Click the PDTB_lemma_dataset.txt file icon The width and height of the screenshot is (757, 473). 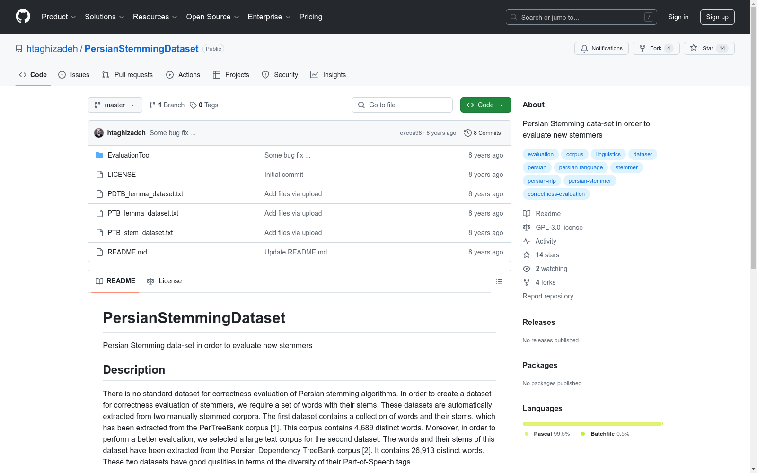pyautogui.click(x=99, y=194)
